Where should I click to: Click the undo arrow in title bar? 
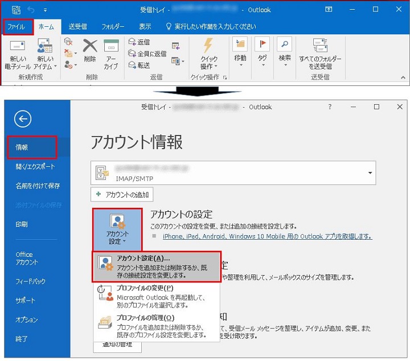click(31, 10)
